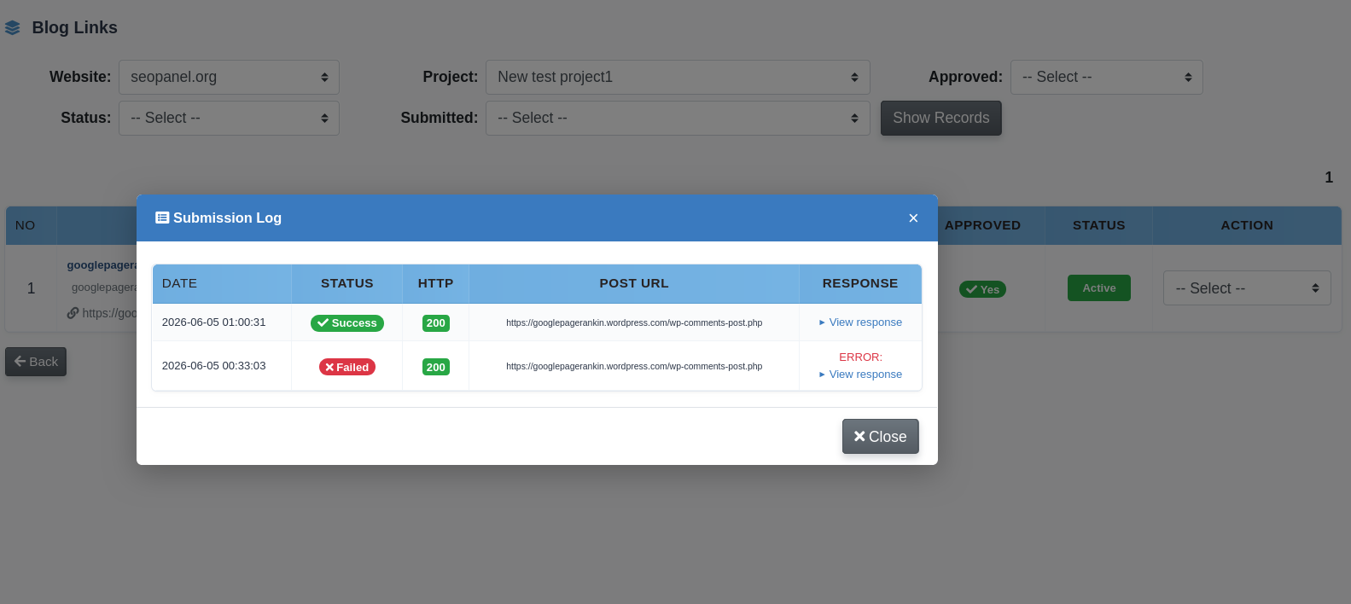View response for failed 00:33:03 submission

(860, 375)
